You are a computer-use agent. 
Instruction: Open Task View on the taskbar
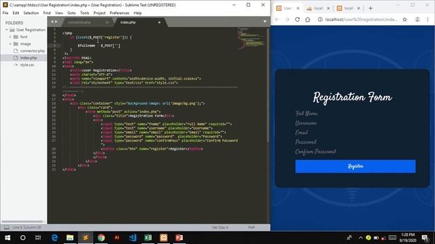click(38, 238)
